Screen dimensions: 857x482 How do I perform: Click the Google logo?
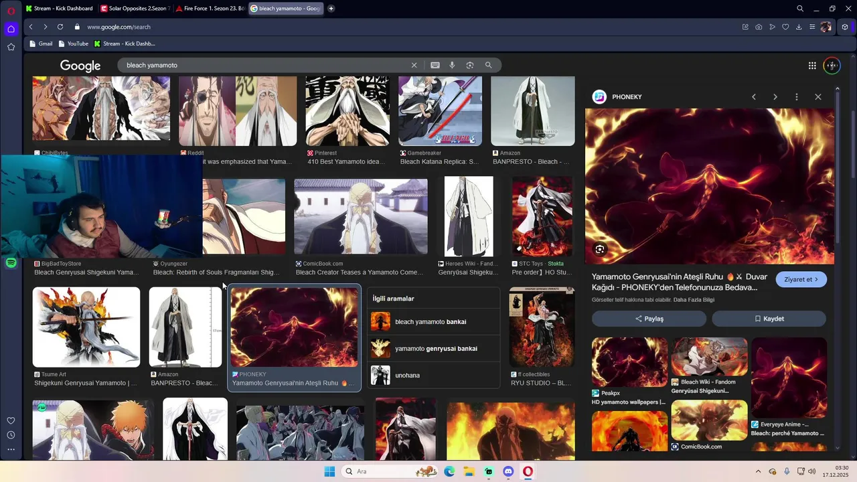80,66
